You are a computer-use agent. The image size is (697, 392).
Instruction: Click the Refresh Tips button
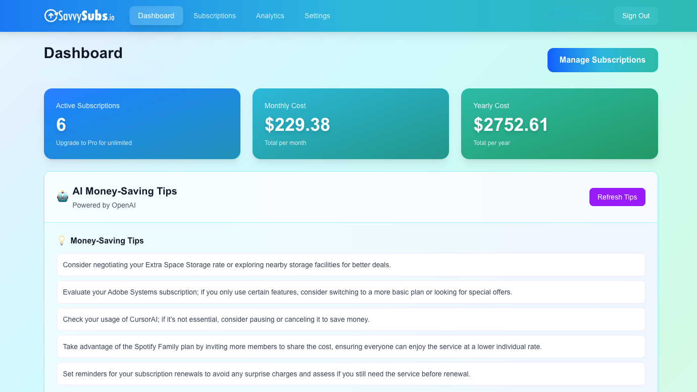coord(617,197)
